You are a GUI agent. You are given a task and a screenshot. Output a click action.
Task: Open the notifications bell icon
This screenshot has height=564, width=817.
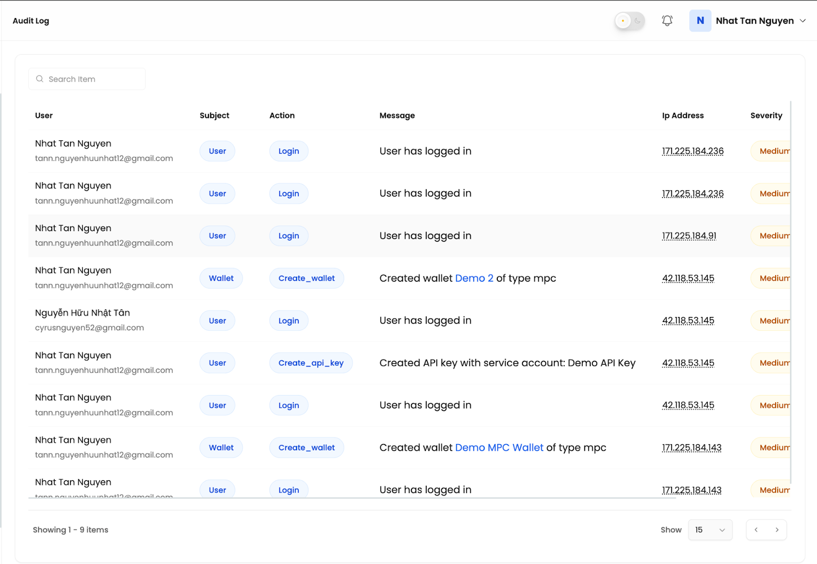tap(667, 20)
